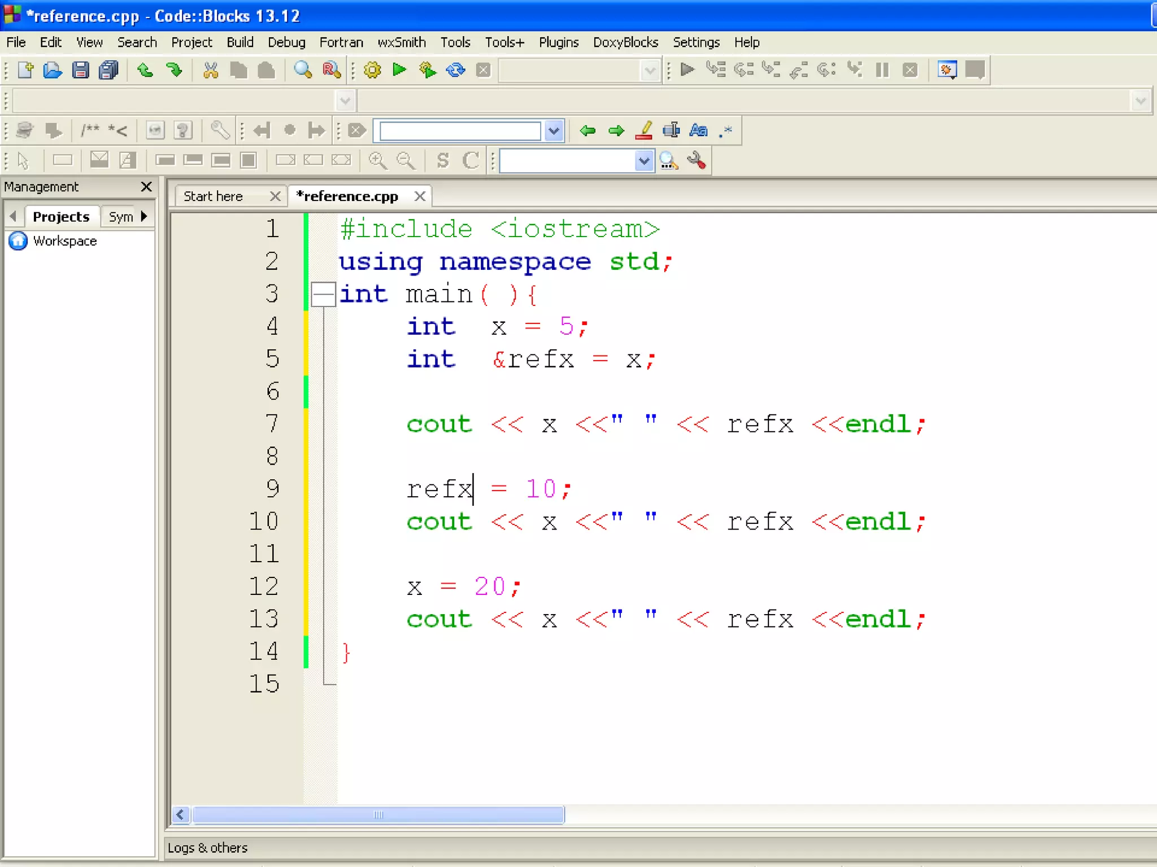Switch to the Sym tab in Management

[x=120, y=217]
